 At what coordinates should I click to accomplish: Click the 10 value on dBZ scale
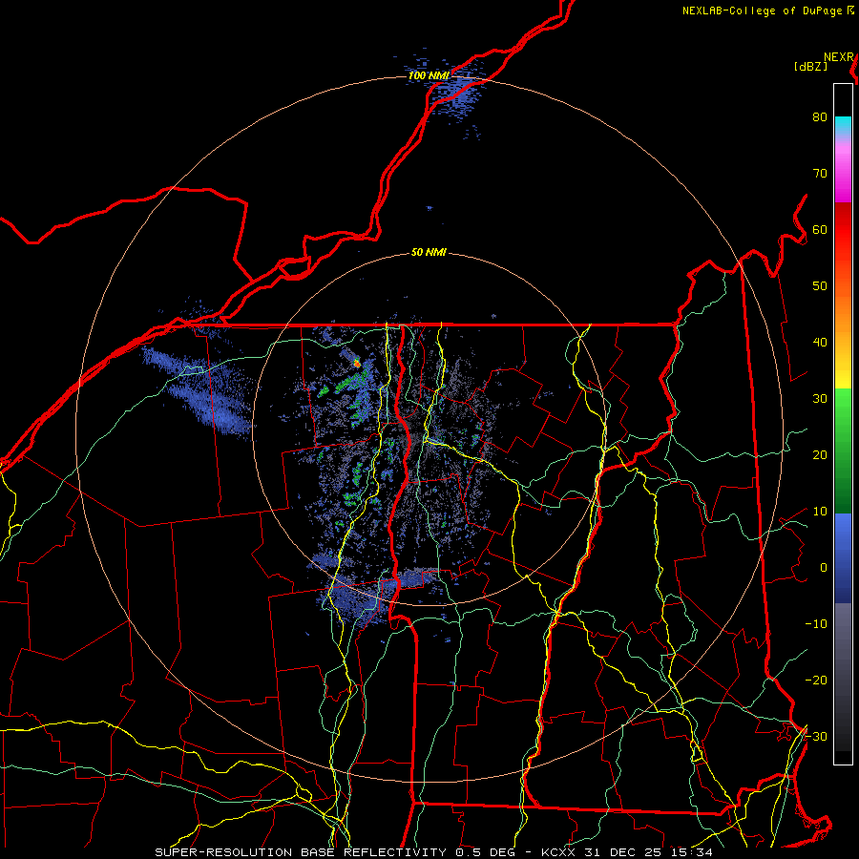820,512
